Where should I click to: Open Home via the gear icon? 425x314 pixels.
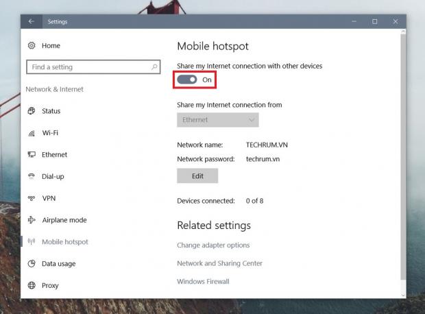[32, 46]
